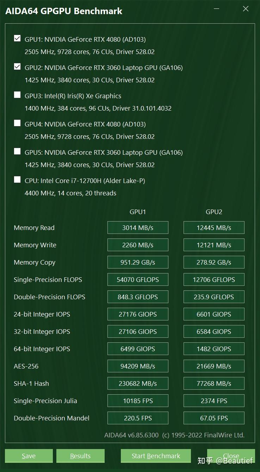Close the GPGPU Benchmark dialog
The image size is (260, 472).
pyautogui.click(x=231, y=456)
